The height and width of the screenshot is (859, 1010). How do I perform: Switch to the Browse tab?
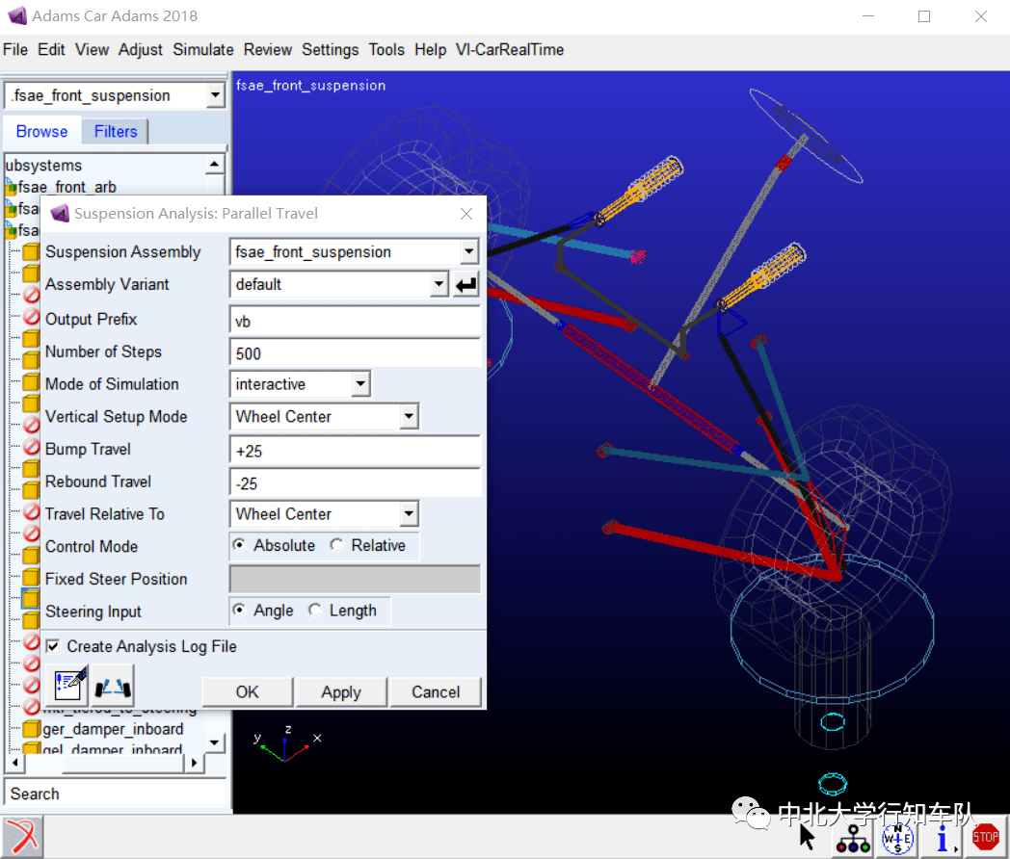pyautogui.click(x=41, y=131)
